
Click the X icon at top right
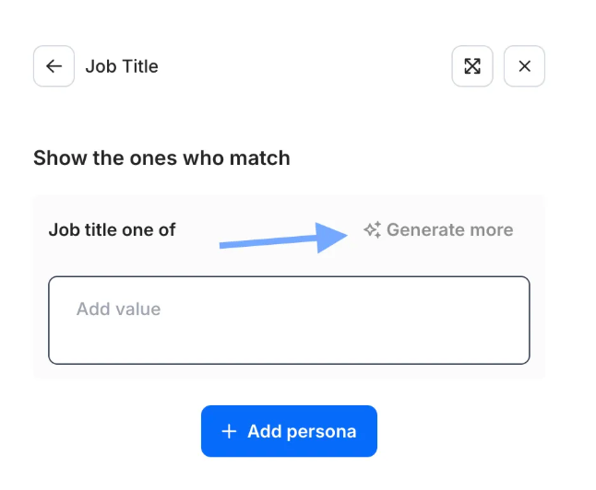coord(525,66)
